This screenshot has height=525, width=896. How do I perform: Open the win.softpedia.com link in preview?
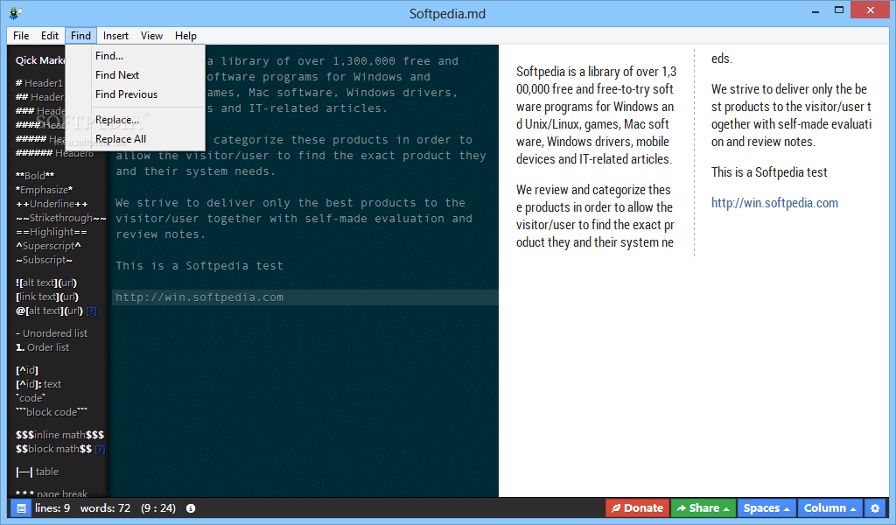click(774, 203)
